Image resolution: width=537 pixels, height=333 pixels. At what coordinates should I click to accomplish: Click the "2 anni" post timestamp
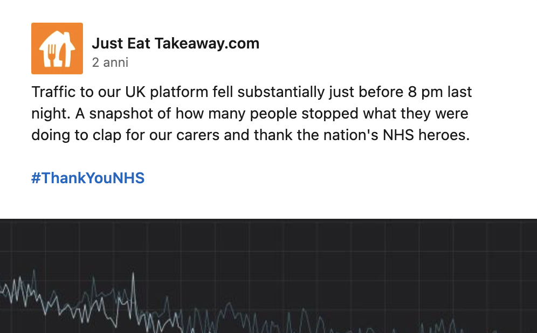[x=110, y=63]
